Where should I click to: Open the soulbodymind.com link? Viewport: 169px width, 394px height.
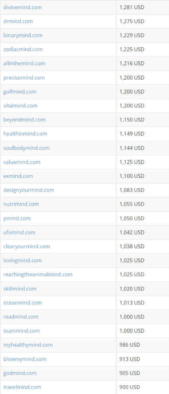pos(26,148)
